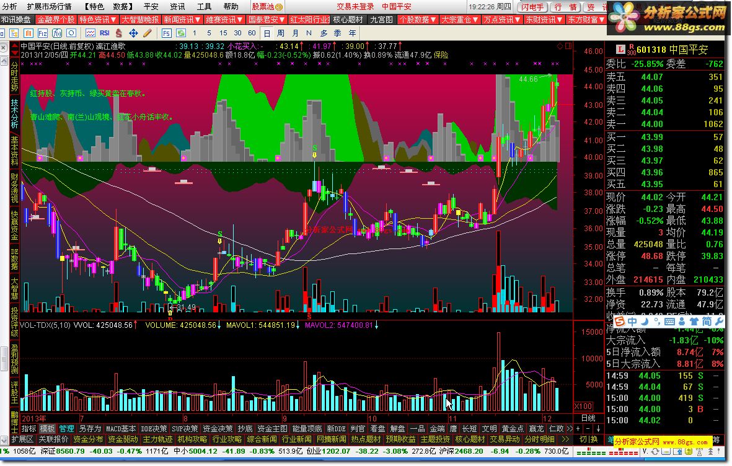Screen dimensions: 732x466
Task: Click the Sogou input method S logo
Action: pos(619,321)
